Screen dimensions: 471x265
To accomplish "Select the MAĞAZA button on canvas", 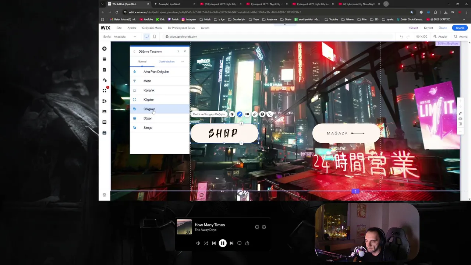I will pyautogui.click(x=346, y=133).
